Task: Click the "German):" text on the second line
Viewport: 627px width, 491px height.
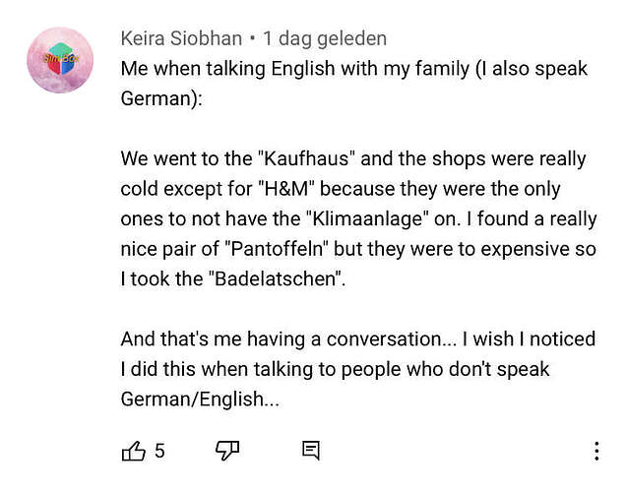Action: 160,98
